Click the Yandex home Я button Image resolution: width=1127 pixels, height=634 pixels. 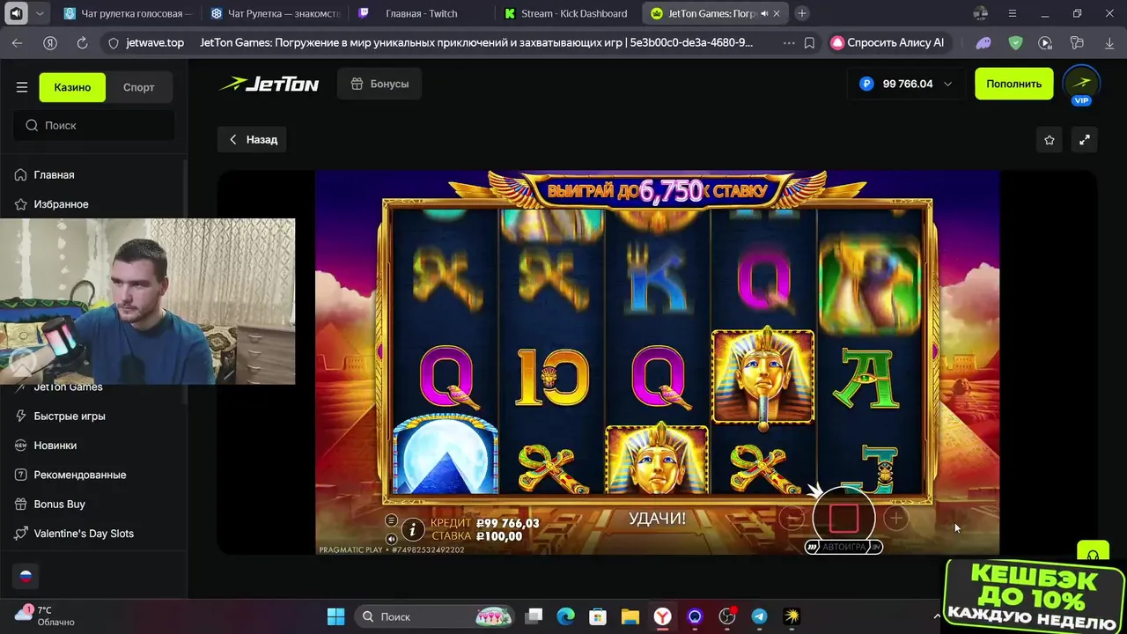pos(50,42)
